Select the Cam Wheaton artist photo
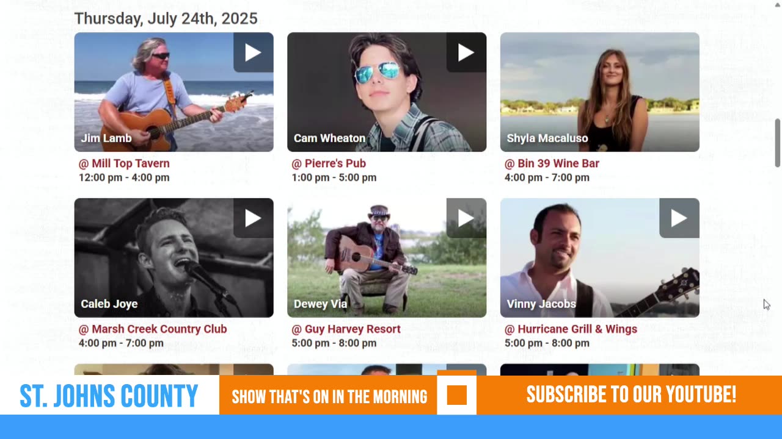Screen dimensions: 782x439 pos(387,92)
